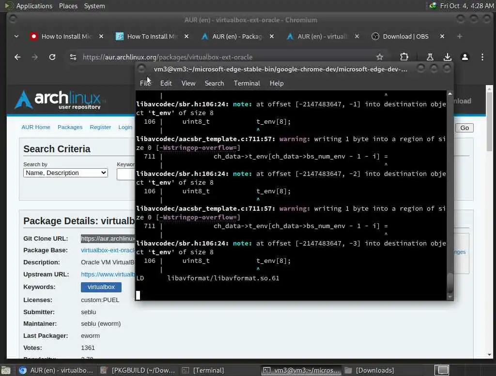Close the second 'How To Install Mi' tab
496x376 pixels.
[186, 36]
